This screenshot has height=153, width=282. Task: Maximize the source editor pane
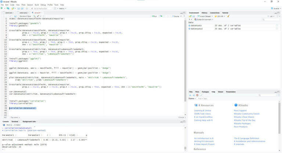[x=184, y=13]
